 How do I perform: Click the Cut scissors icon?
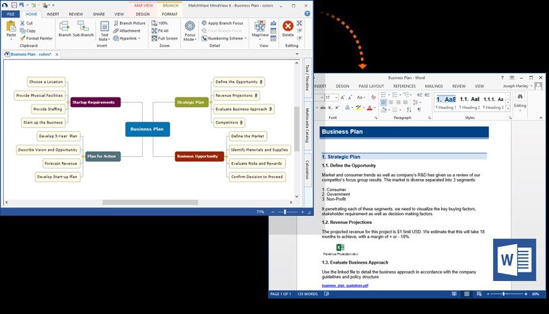(22, 23)
